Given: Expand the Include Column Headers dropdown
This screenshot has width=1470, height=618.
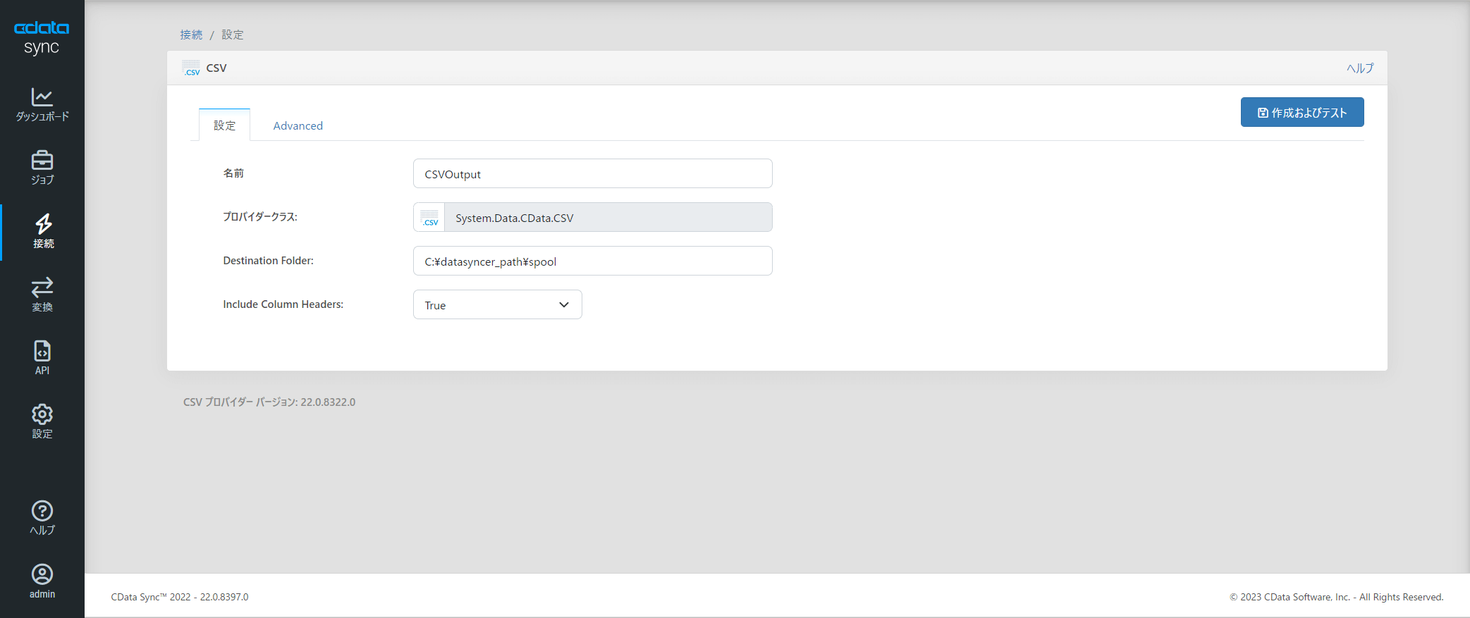Looking at the screenshot, I should 498,304.
